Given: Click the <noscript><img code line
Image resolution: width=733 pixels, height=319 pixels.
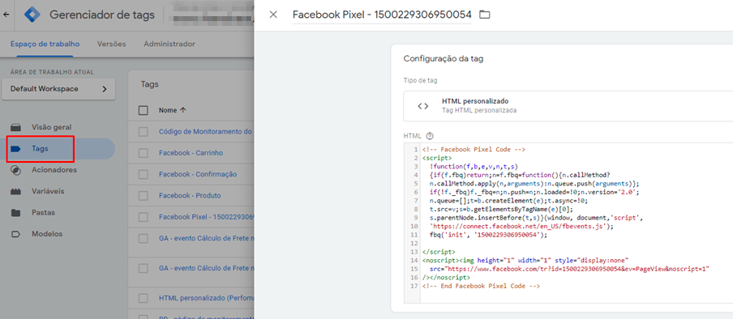Looking at the screenshot, I should click(x=525, y=260).
